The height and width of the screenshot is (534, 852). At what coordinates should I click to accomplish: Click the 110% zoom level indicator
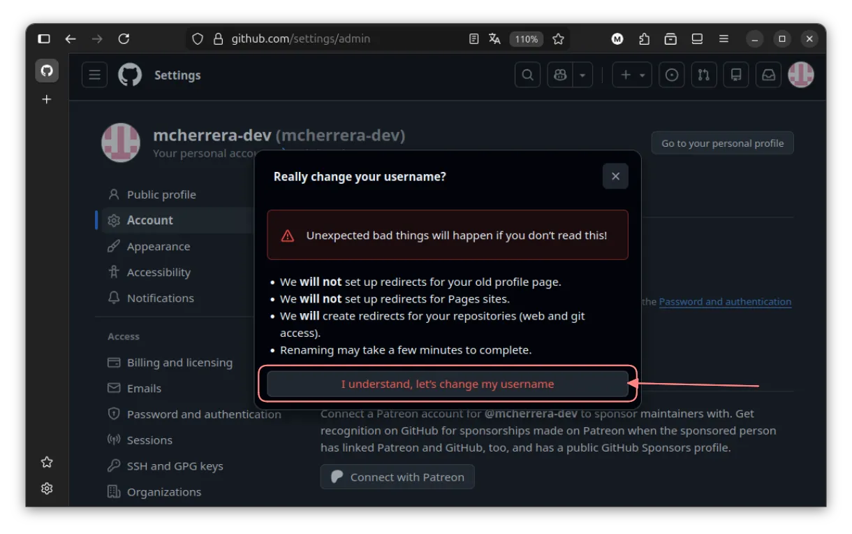527,39
